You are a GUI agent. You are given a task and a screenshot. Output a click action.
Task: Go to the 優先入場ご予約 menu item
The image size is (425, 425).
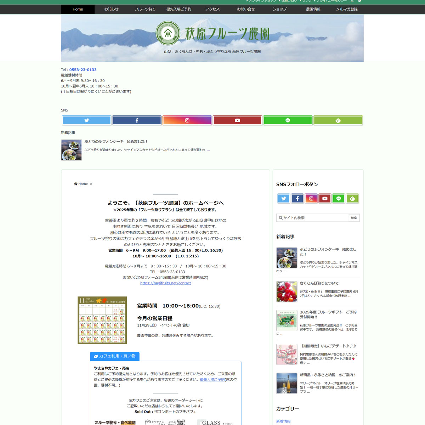178,9
